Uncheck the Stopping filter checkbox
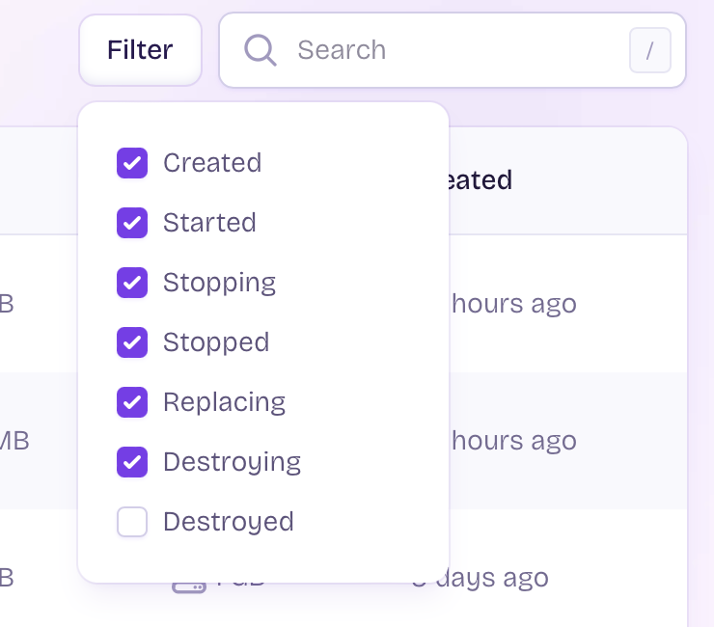The image size is (714, 627). [132, 283]
